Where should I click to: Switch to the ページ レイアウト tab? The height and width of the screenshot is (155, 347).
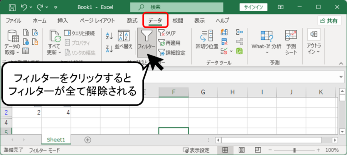tap(98, 20)
